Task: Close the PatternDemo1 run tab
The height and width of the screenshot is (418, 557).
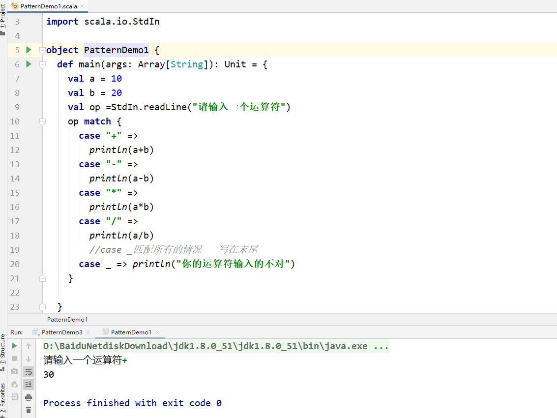Action: [157, 332]
